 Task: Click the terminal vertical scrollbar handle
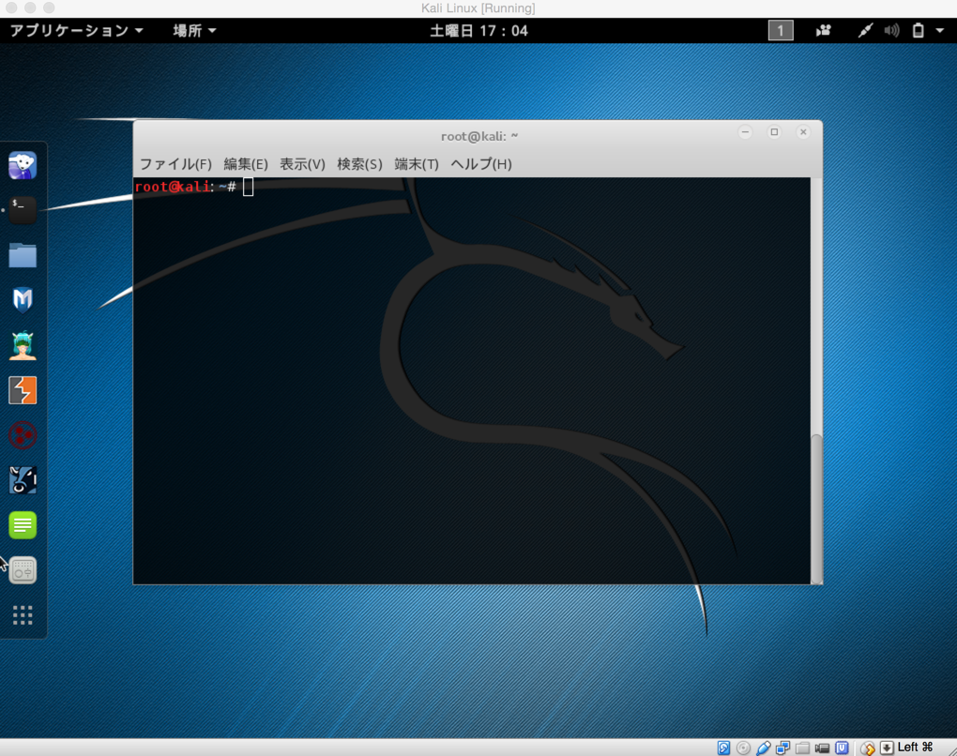pos(816,509)
